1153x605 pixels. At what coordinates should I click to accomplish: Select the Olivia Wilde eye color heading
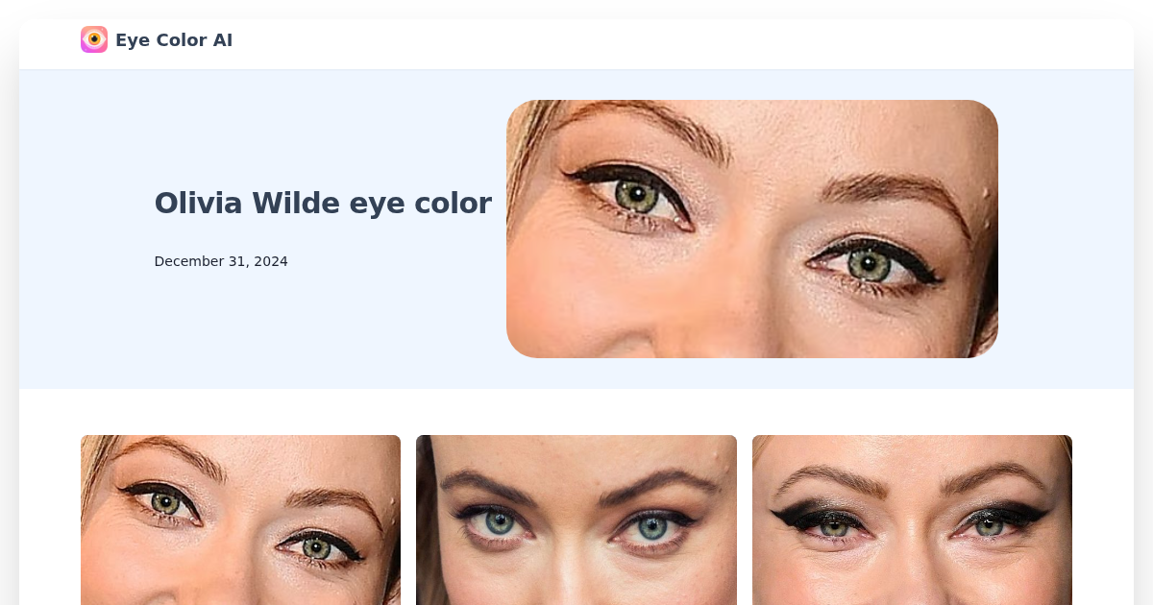point(323,204)
